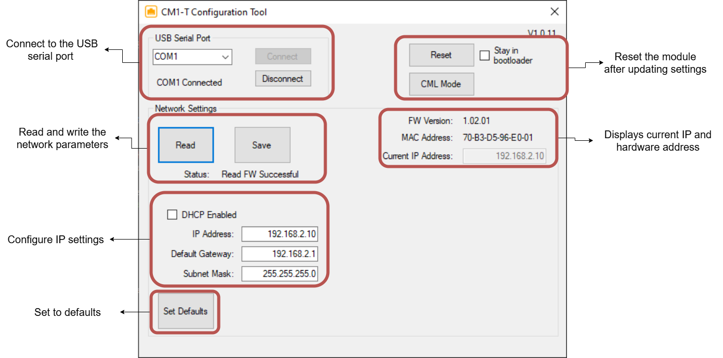This screenshot has width=723, height=358.
Task: Click the COM1 Connected status label
Action: pyautogui.click(x=189, y=83)
